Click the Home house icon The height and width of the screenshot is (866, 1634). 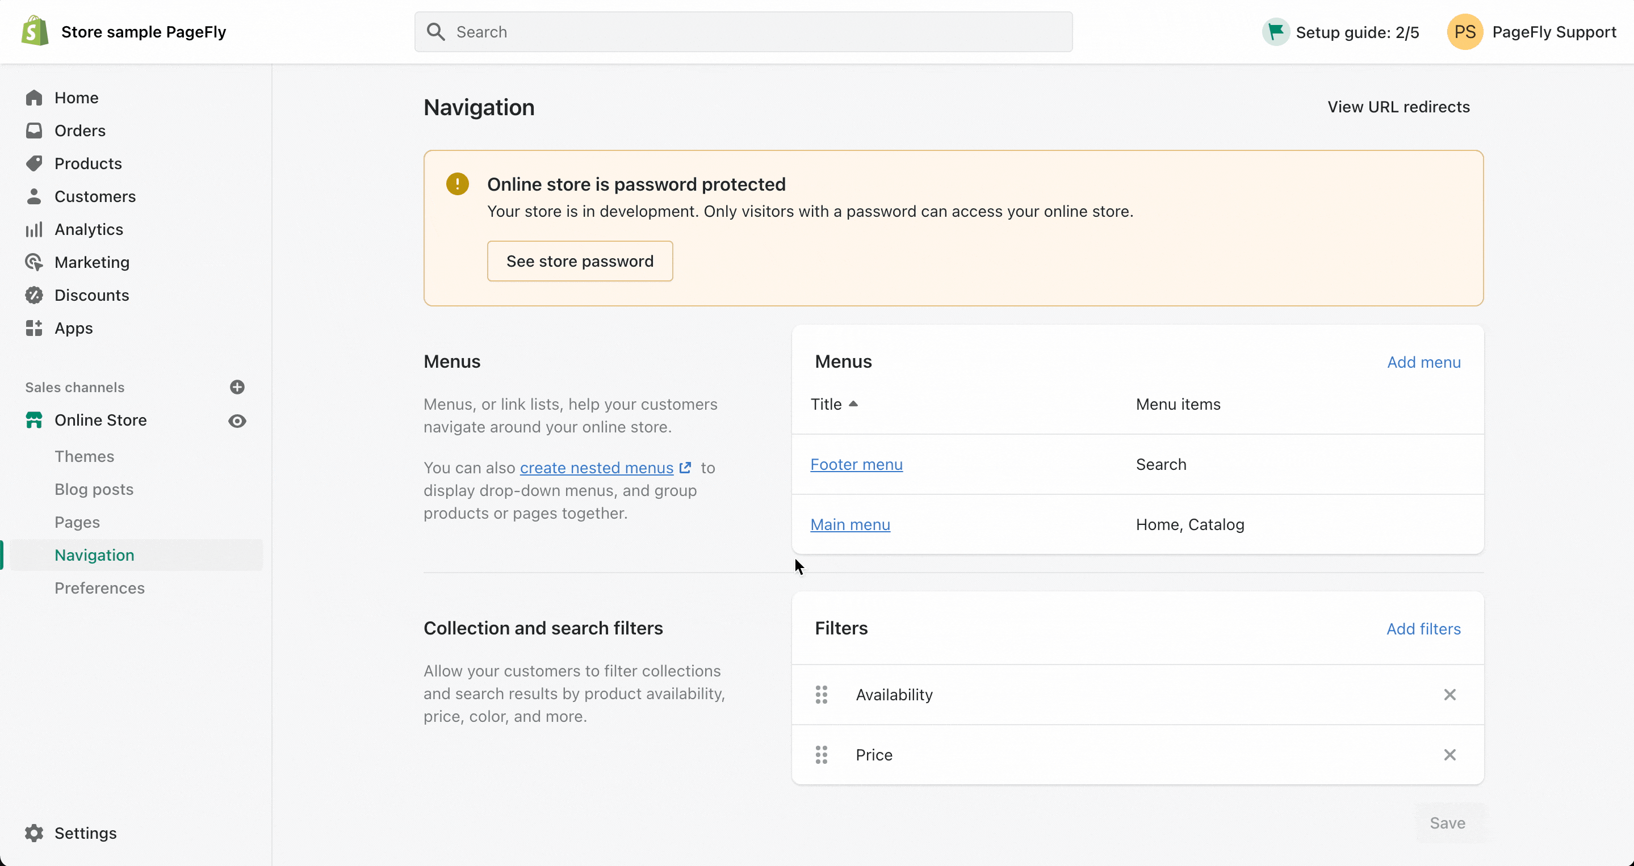[34, 98]
